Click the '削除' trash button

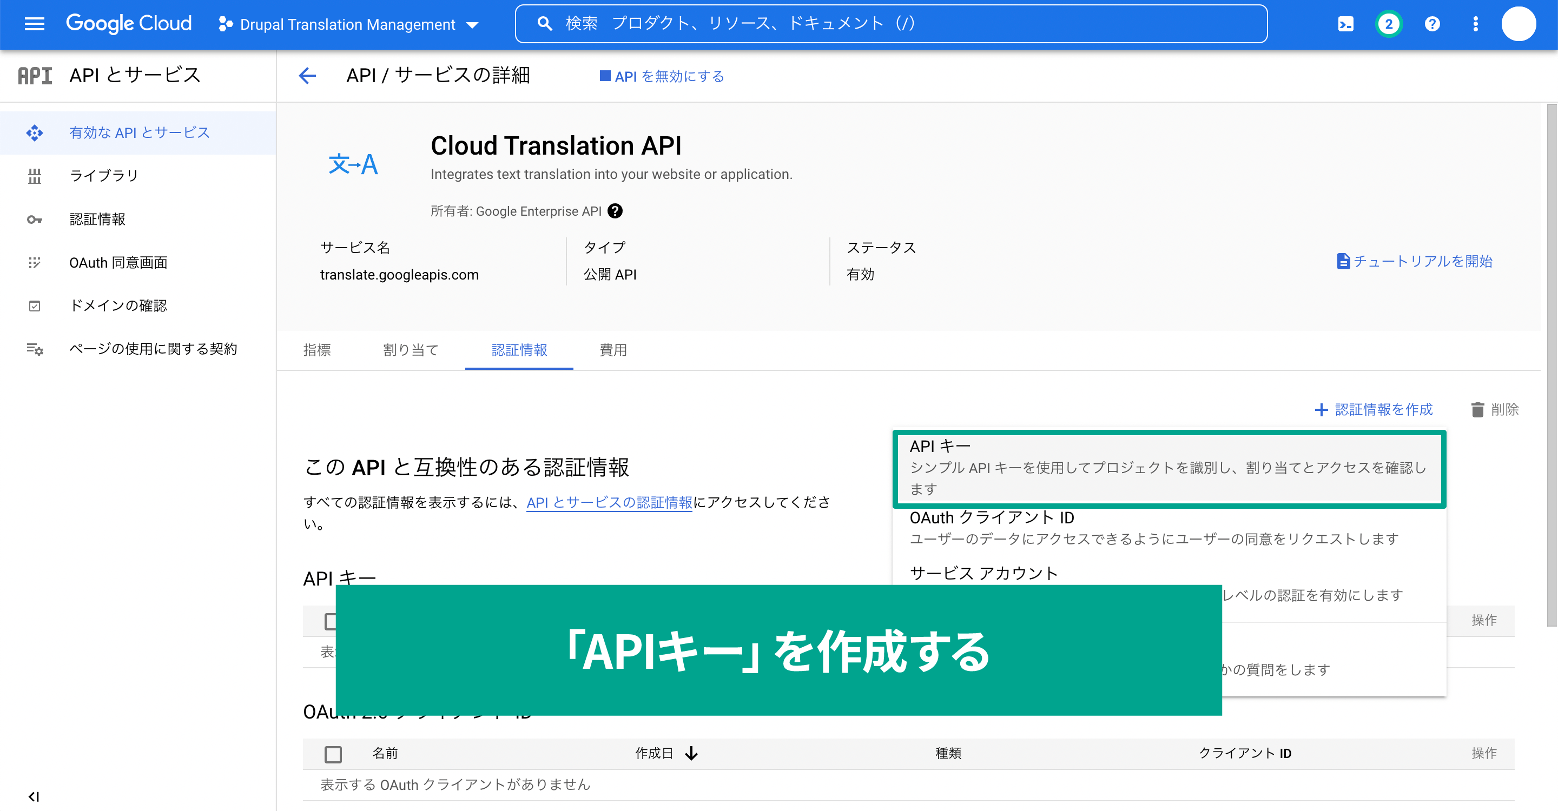click(1495, 410)
